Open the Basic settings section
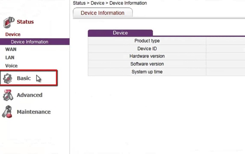The image size is (245, 154). click(x=24, y=78)
